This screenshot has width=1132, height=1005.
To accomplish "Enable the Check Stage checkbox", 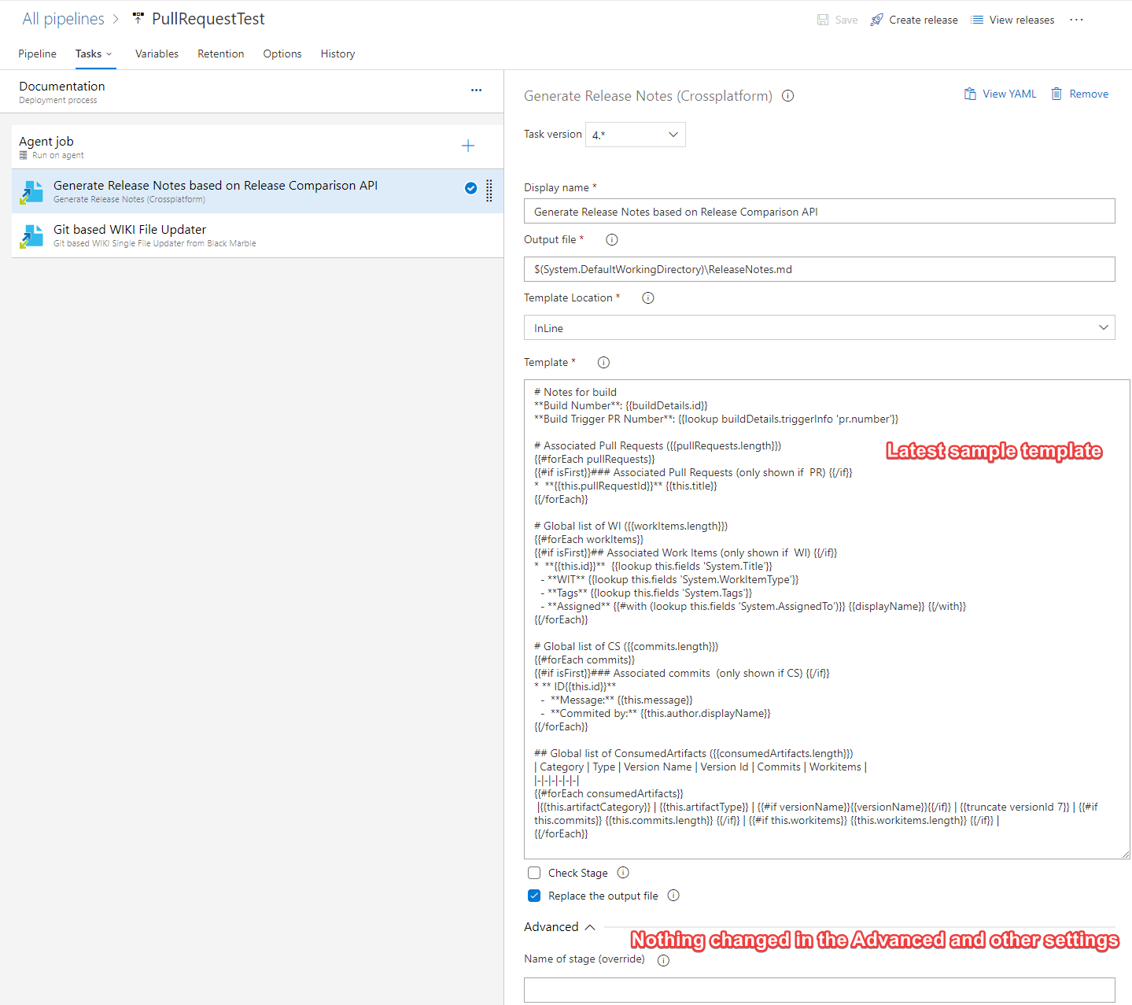I will click(534, 872).
